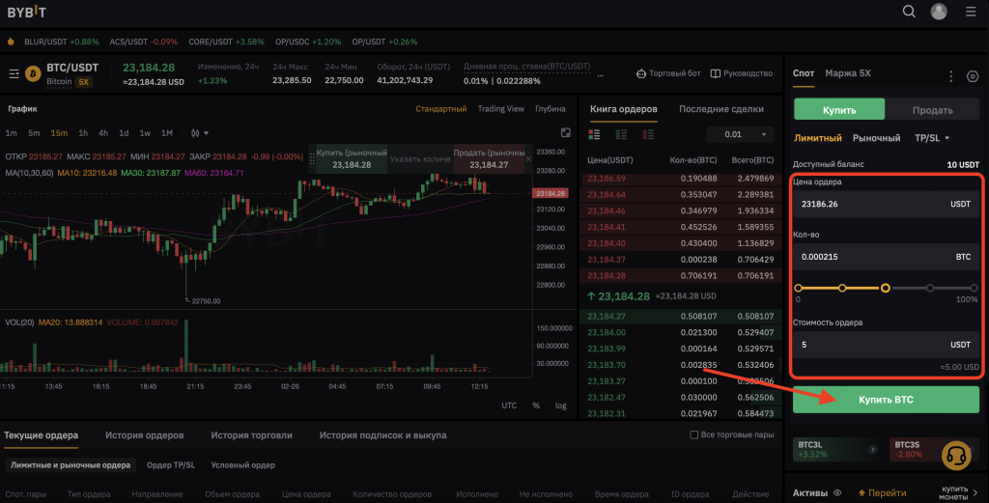Image resolution: width=989 pixels, height=503 pixels.
Task: Switch chart to Trading View
Action: [501, 109]
